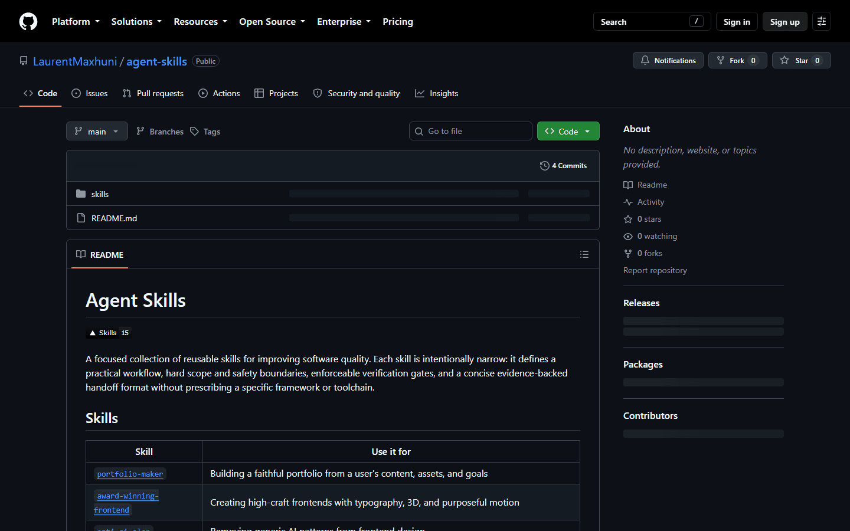Open the Activity link
850x531 pixels.
644,202
